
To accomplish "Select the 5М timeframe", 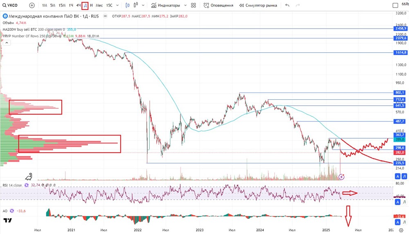I will click(53, 5).
